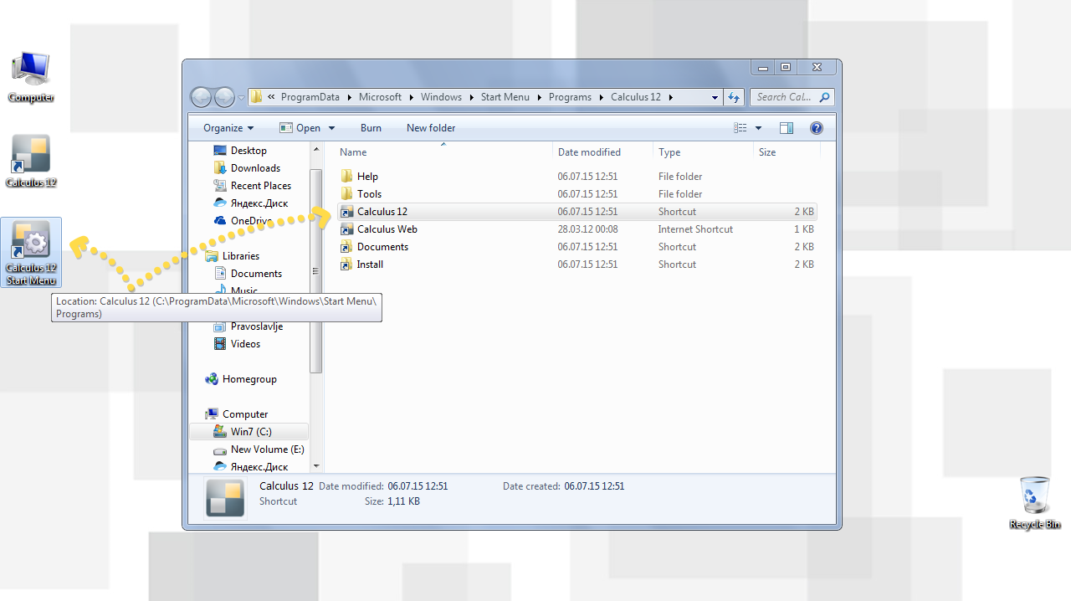
Task: Toggle the preview pane button
Action: tap(786, 128)
